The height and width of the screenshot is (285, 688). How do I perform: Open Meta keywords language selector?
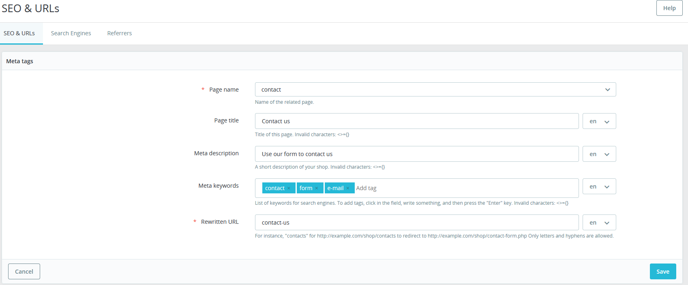pyautogui.click(x=599, y=186)
